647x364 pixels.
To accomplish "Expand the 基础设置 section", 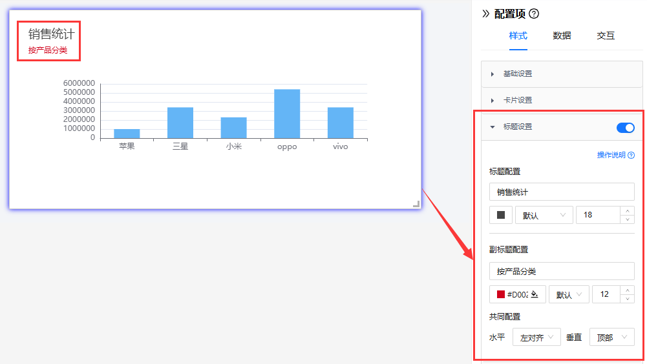I will pos(517,74).
